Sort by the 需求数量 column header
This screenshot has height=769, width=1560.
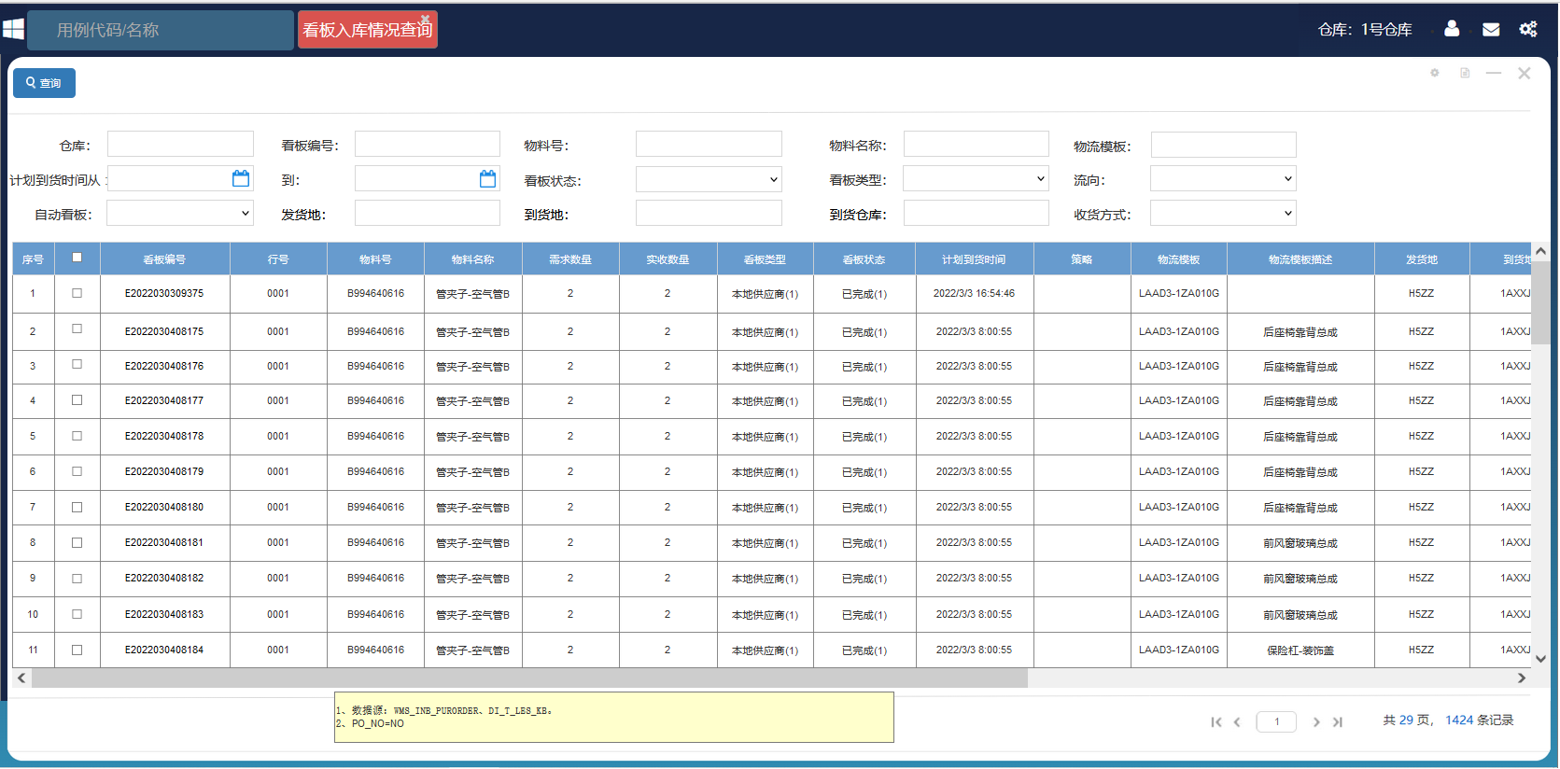(x=570, y=259)
